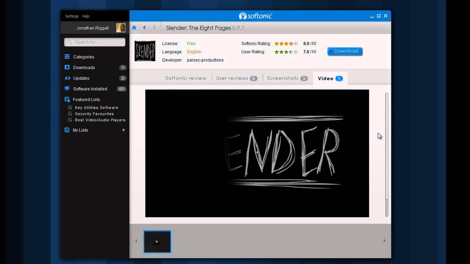Go to the home icon
Image resolution: width=470 pixels, height=264 pixels.
coord(134,27)
